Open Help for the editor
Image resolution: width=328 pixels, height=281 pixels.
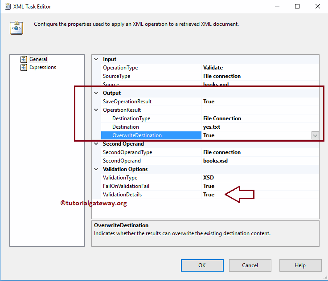(300, 265)
